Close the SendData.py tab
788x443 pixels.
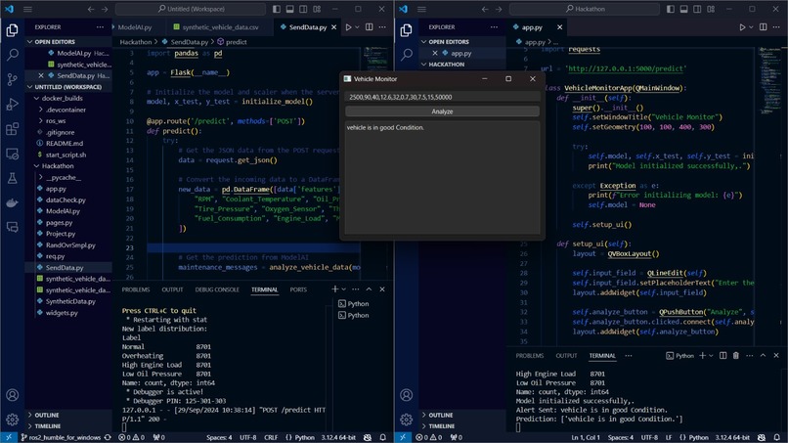tap(333, 27)
